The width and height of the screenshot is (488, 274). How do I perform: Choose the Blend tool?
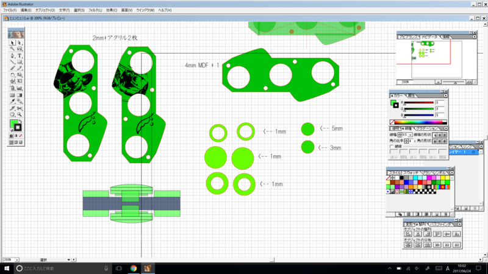(x=20, y=101)
